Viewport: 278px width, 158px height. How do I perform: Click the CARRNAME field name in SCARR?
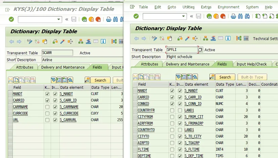[x=21, y=107]
